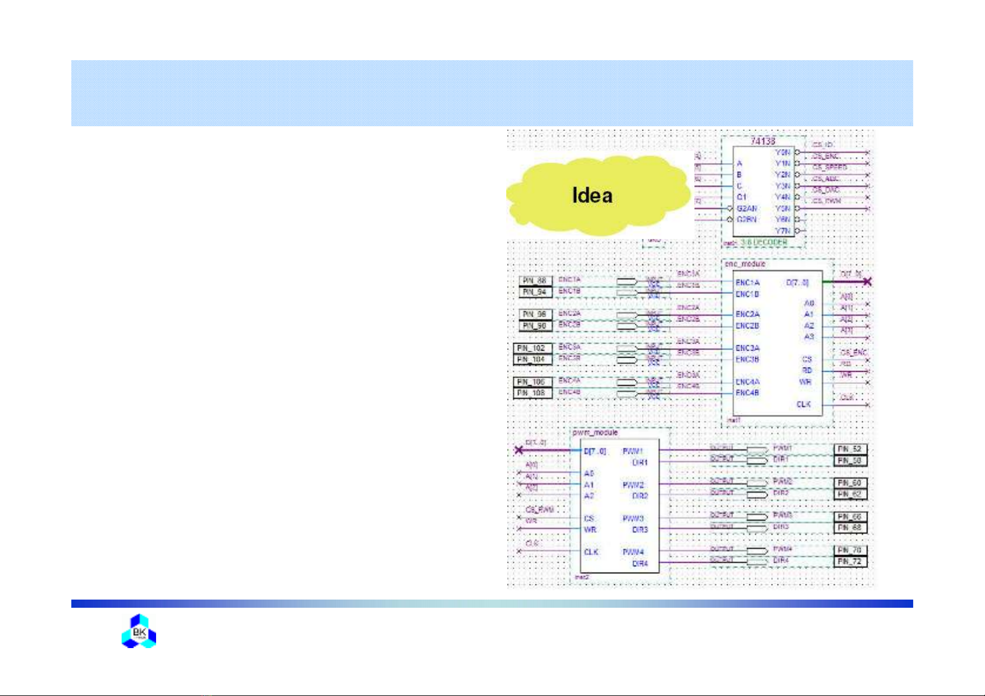
Task: Click the PIN_88 pin assignment box
Action: (x=535, y=281)
